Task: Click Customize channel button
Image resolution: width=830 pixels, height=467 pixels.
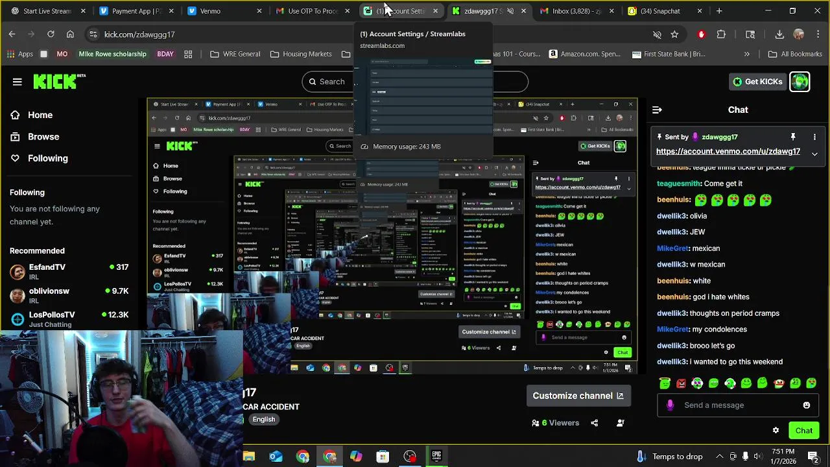Action: pos(577,396)
